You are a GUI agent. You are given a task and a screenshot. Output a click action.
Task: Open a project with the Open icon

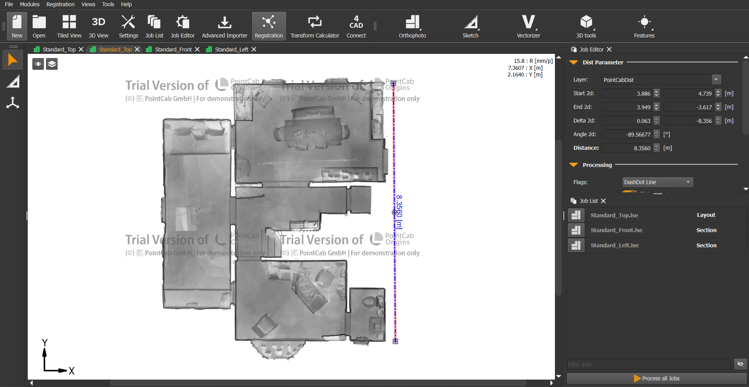point(39,26)
